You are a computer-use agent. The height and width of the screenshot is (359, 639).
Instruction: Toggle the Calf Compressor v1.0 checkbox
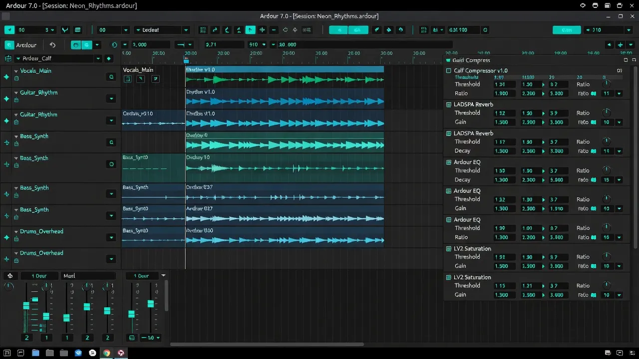click(x=448, y=71)
